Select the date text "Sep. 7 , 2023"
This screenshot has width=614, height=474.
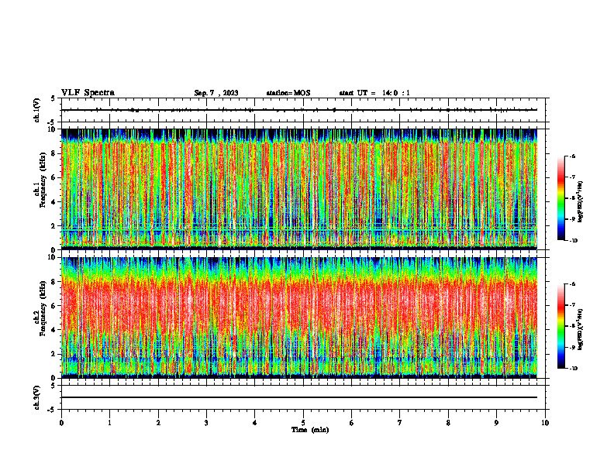(x=216, y=93)
